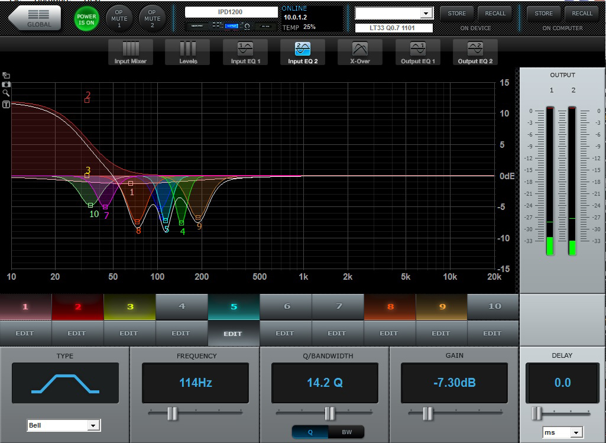Toggle EQ band 1 button
606x443 pixels.
pyautogui.click(x=25, y=307)
